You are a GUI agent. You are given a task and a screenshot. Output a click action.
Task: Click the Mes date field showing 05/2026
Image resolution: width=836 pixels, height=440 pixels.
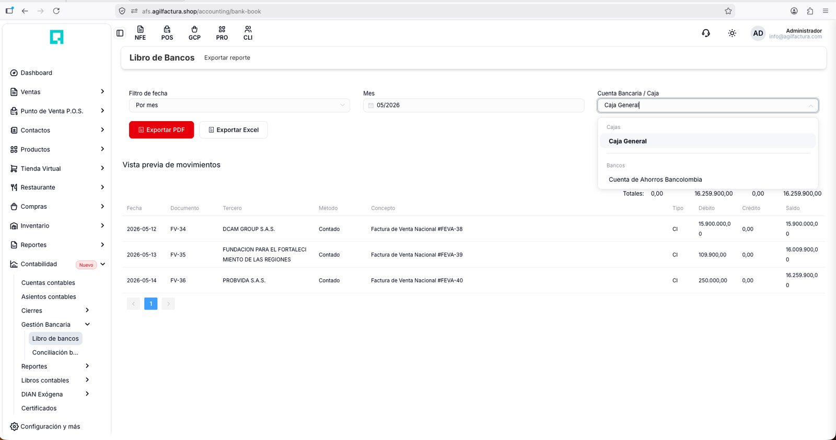(473, 105)
